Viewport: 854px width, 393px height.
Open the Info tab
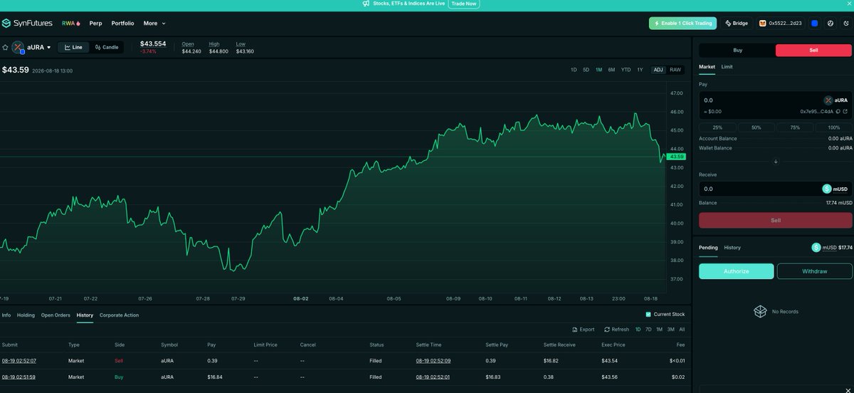click(6, 315)
